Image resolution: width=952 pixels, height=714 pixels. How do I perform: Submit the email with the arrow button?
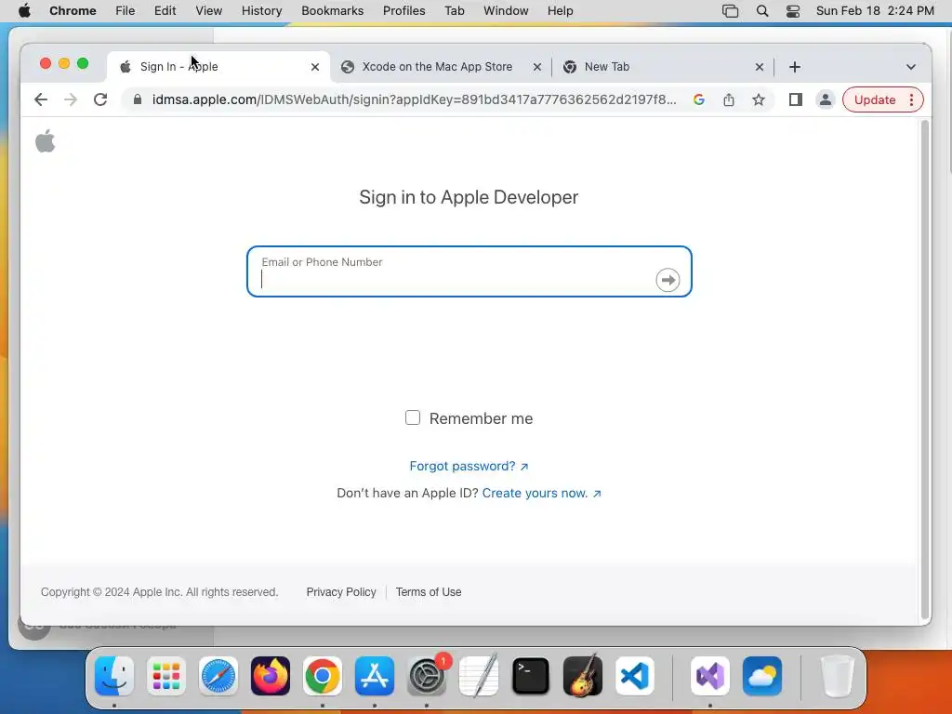click(x=668, y=280)
